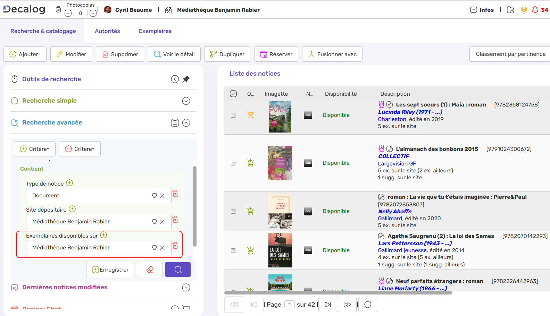
Task: Click the library building icon
Action: [168, 10]
